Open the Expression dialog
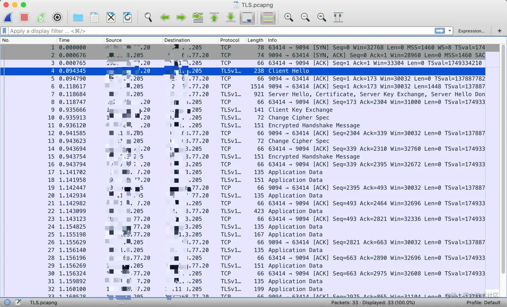507x307 pixels. (x=471, y=31)
